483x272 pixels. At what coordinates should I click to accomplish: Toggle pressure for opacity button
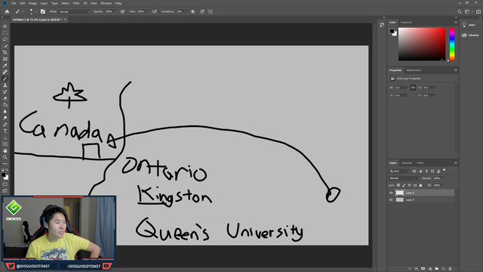pos(122,12)
